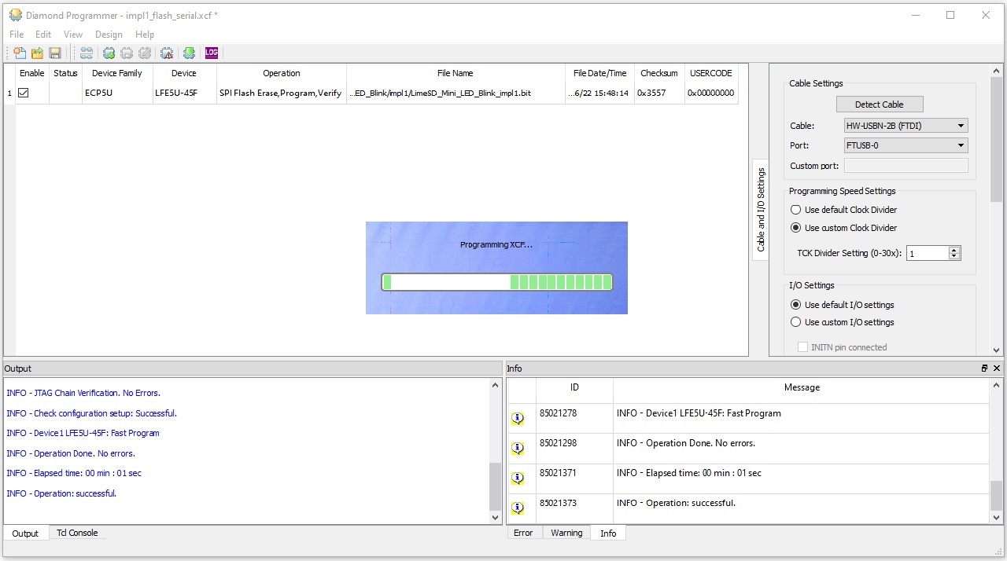Viewport: 1007px width, 561px height.
Task: Open the Cable dropdown showing HW-USBN-2B (FTDI)
Action: [906, 126]
